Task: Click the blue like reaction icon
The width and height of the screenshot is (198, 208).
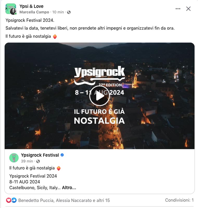Action: click(14, 200)
